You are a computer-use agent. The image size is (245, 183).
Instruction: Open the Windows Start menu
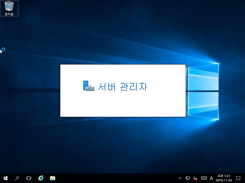tap(6, 178)
